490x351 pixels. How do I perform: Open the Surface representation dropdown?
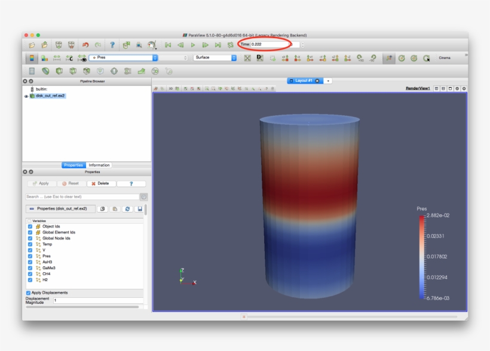233,59
